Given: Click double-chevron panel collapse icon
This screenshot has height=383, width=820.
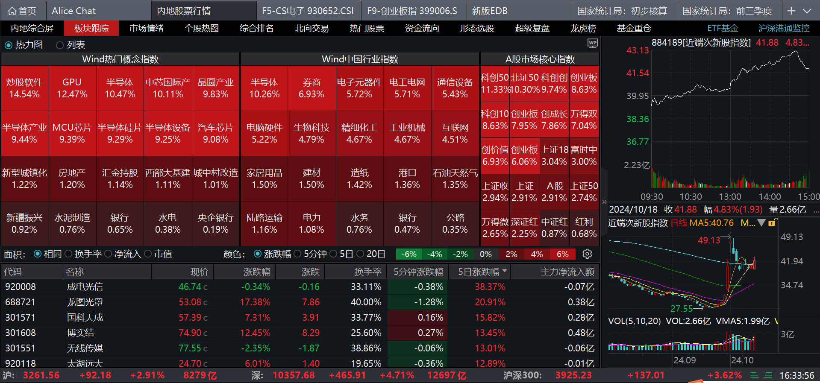Looking at the screenshot, I should pyautogui.click(x=604, y=202).
